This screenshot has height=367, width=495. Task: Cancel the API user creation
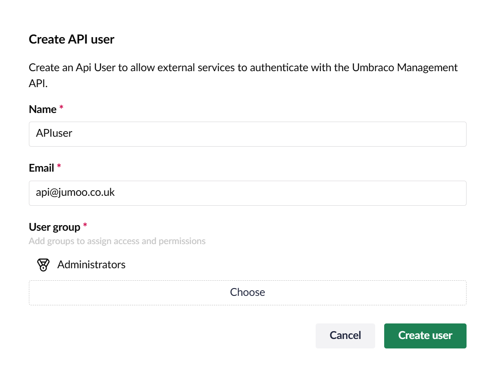click(x=345, y=336)
